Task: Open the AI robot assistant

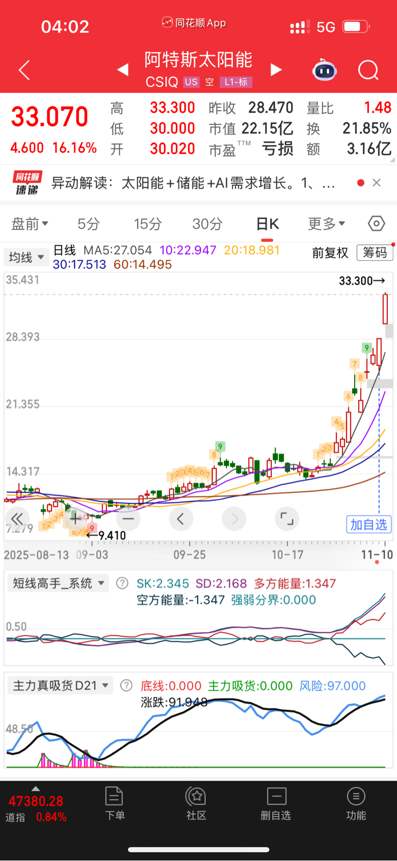Action: click(x=325, y=70)
